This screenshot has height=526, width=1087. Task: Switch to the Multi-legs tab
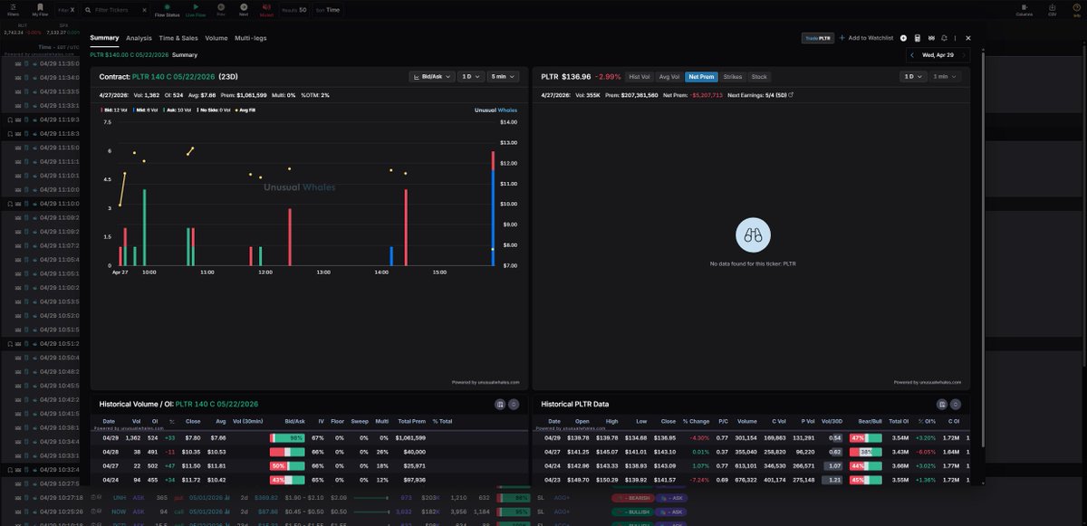tap(251, 38)
